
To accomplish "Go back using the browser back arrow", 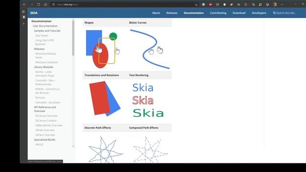I will [x=24, y=4].
